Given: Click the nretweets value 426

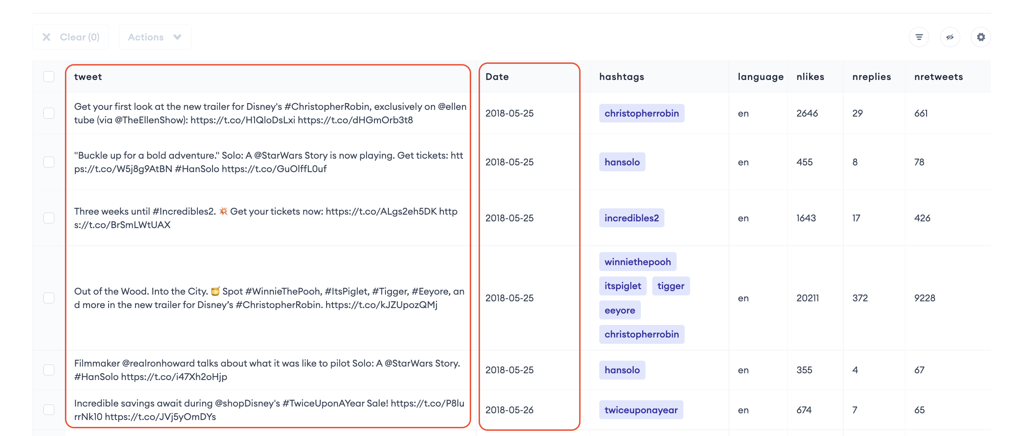Looking at the screenshot, I should click(922, 218).
